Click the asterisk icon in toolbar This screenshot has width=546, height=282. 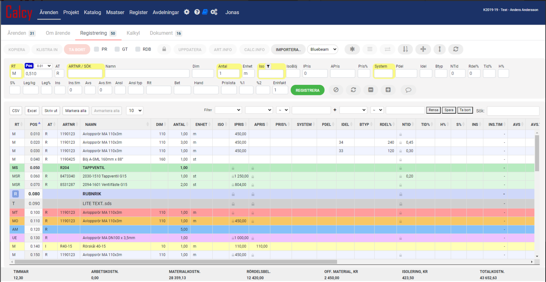pyautogui.click(x=352, y=49)
